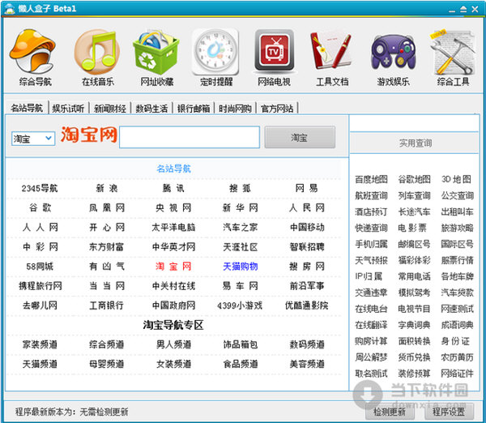
Task: Open the 综合导航 mushroom icon
Action: coord(33,52)
